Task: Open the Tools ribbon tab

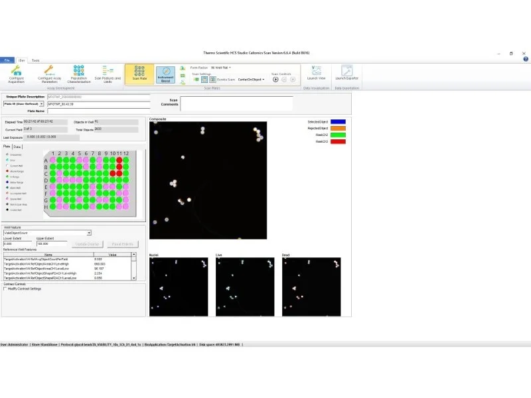Action: point(35,60)
